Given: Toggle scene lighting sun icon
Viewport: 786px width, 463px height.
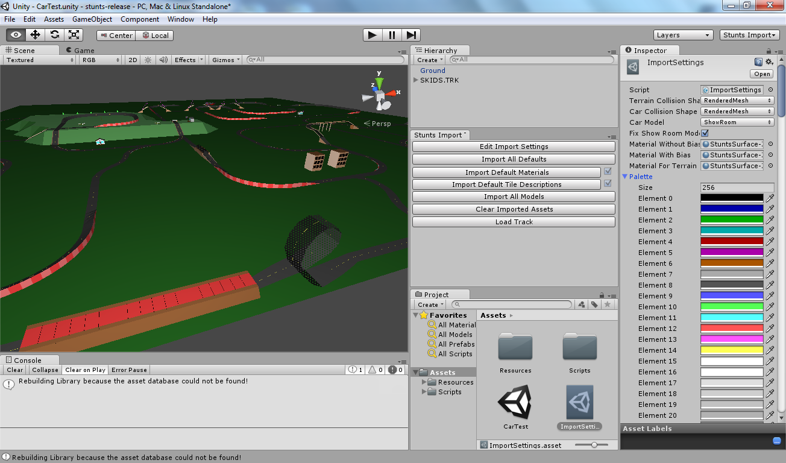Looking at the screenshot, I should pos(148,60).
